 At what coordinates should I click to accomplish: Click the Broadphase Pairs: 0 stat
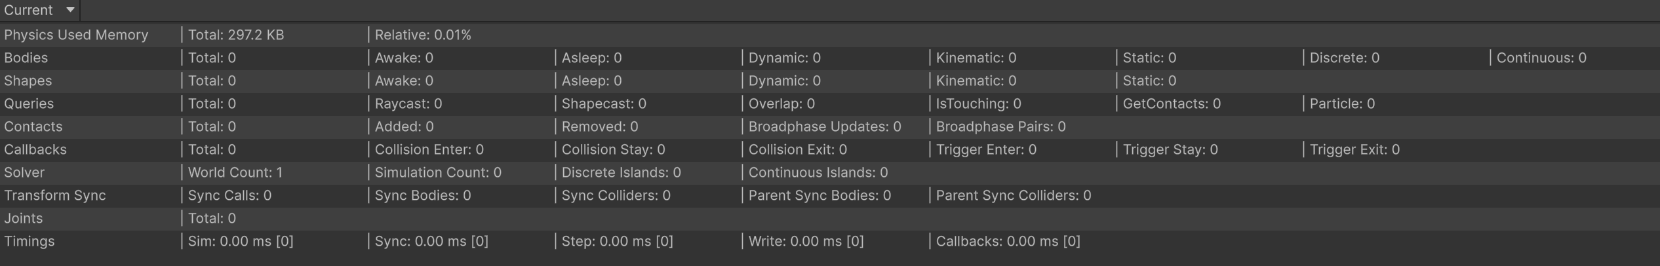[1000, 126]
